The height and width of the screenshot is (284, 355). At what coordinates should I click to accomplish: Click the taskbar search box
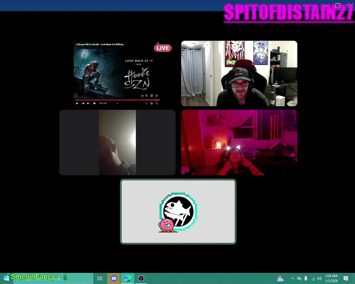(x=53, y=278)
